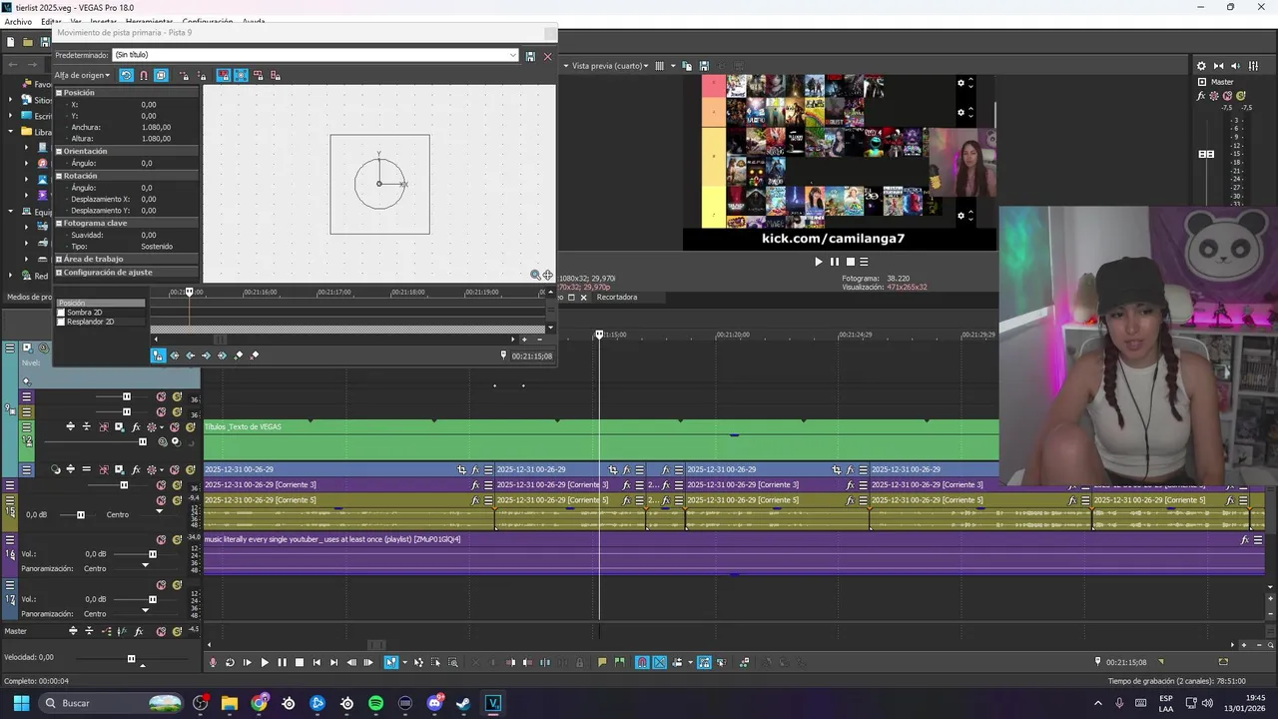Image resolution: width=1278 pixels, height=719 pixels.
Task: Insert region using transport bar icon
Action: [619, 662]
